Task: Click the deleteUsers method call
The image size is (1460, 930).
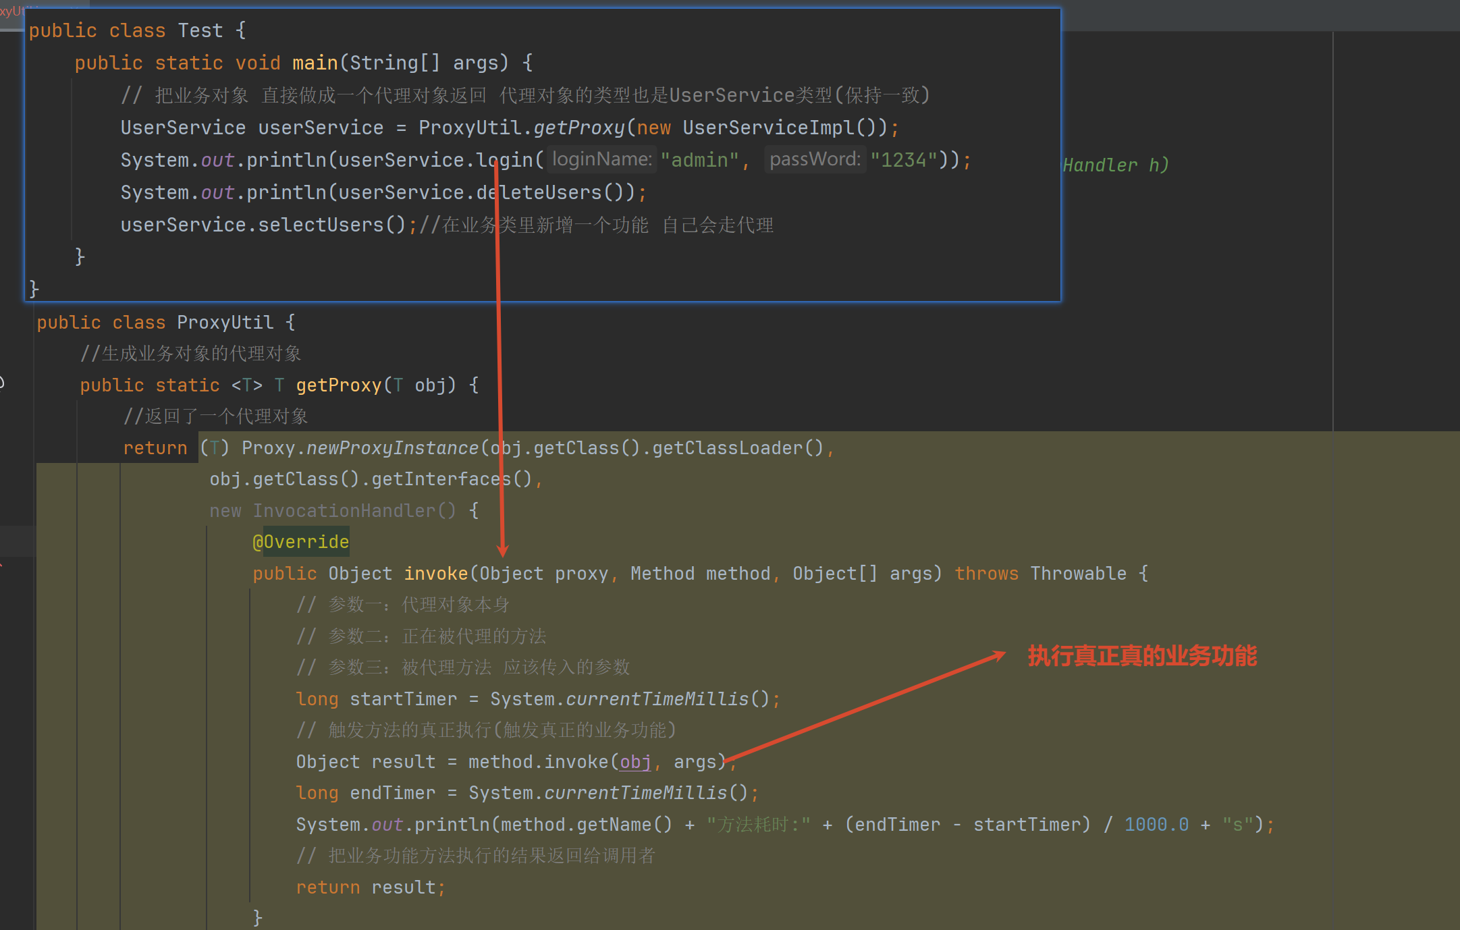Action: 539,192
